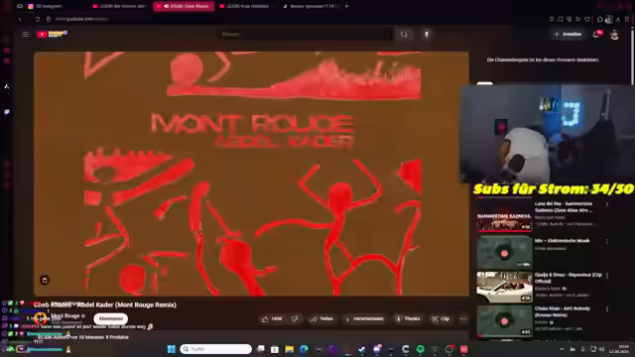635x357 pixels.
Task: Open Djadja & Dinaz Répondeur video thumbnail
Action: pos(504,287)
